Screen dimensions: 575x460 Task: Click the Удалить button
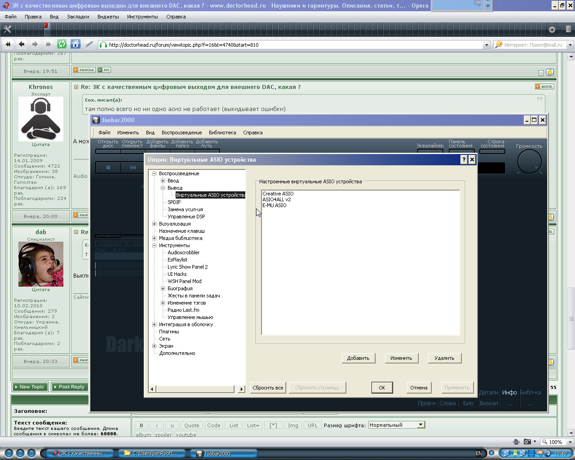pos(444,358)
